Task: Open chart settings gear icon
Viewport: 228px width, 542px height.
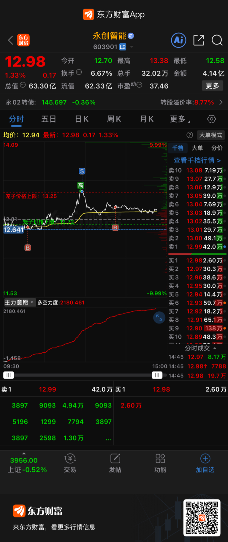Action: (x=211, y=119)
